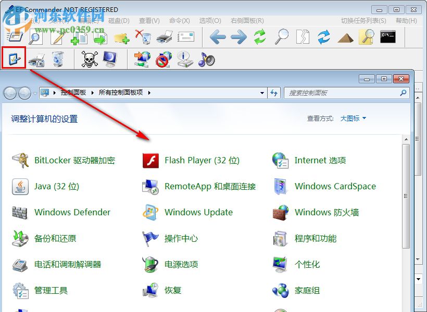Open Windows Update settings

click(x=198, y=212)
